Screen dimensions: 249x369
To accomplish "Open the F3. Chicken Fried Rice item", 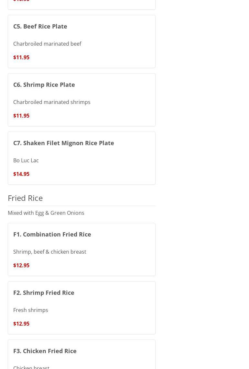I will (x=45, y=351).
